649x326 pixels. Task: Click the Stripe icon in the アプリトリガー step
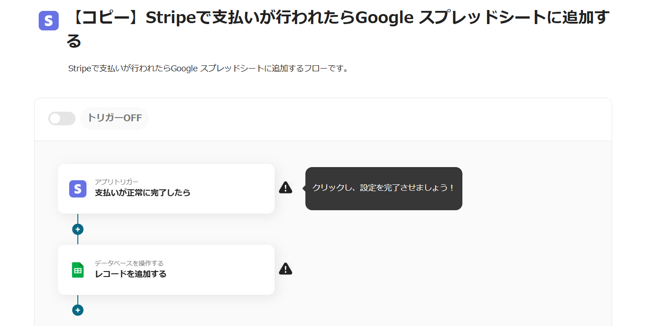[x=78, y=189]
